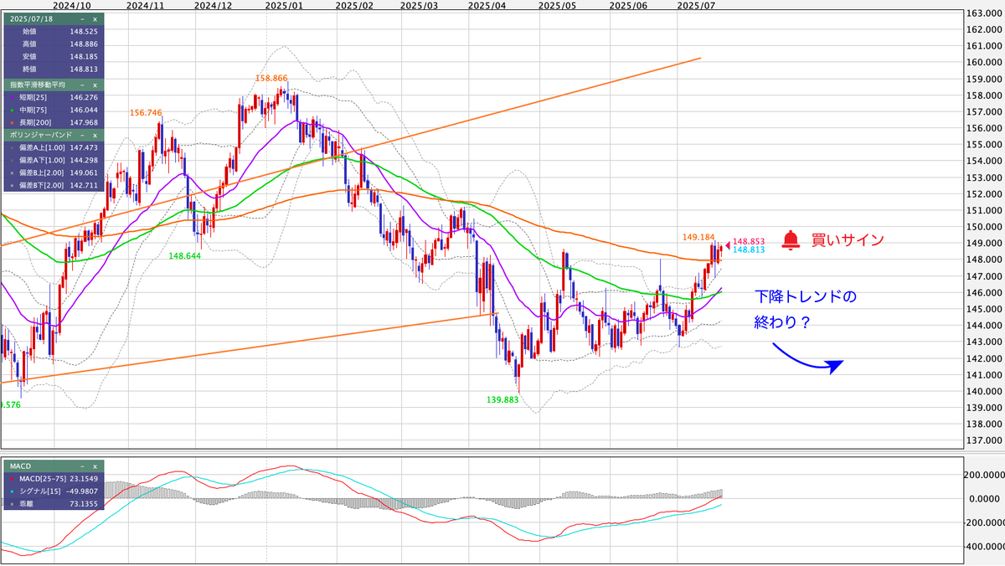Image resolution: width=1005 pixels, height=566 pixels.
Task: Click the MACD panel title
Action: pos(19,465)
